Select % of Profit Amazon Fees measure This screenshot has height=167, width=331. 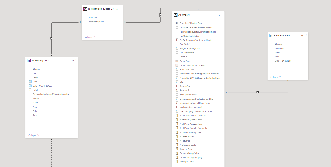(191, 124)
